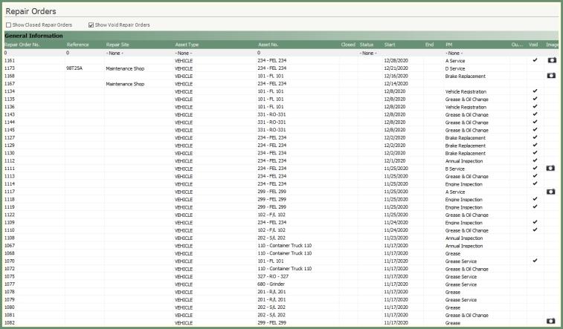Image resolution: width=563 pixels, height=329 pixels.
Task: View image attached to repair order 1117
Action: point(551,192)
